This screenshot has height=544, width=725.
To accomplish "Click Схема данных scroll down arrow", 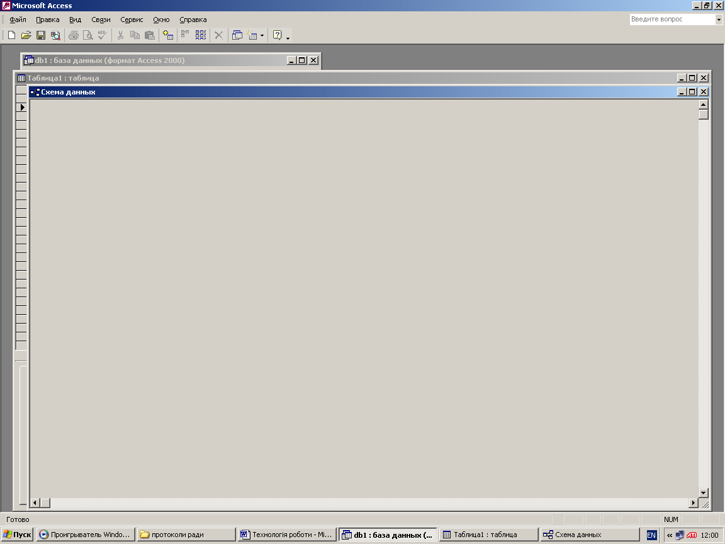I will [703, 493].
